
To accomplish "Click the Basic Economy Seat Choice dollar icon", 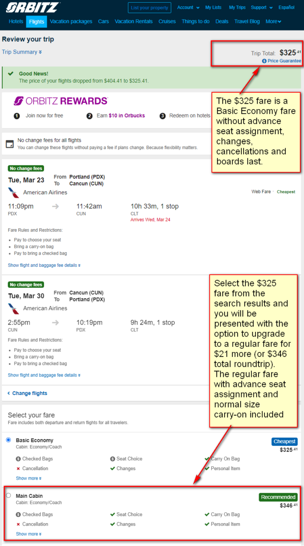I will click(x=113, y=459).
